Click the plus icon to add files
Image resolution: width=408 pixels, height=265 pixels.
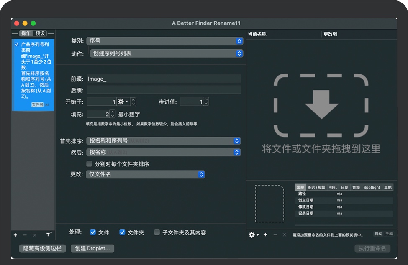click(265, 235)
